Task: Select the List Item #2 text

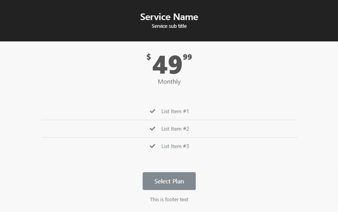Action: 175,129
